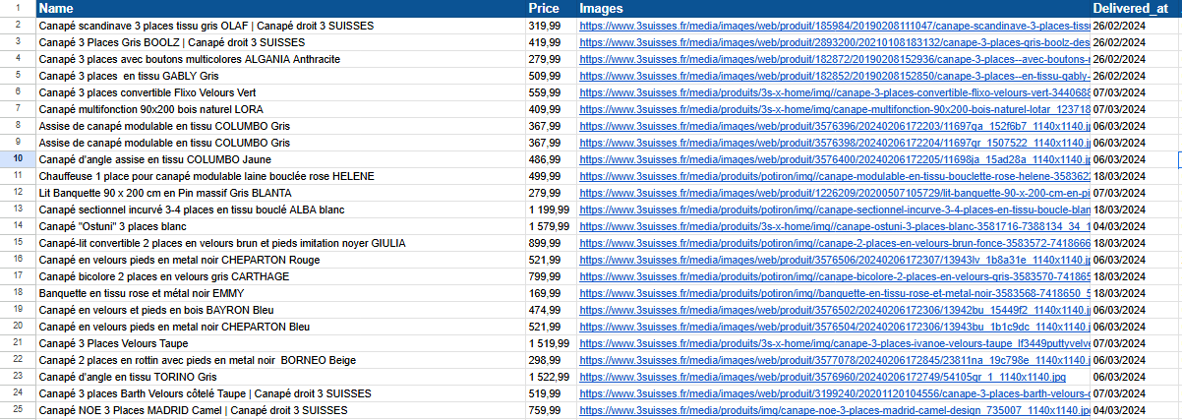Click the Canapé scandinave OLAF name cell
The width and height of the screenshot is (1182, 420).
pos(280,26)
